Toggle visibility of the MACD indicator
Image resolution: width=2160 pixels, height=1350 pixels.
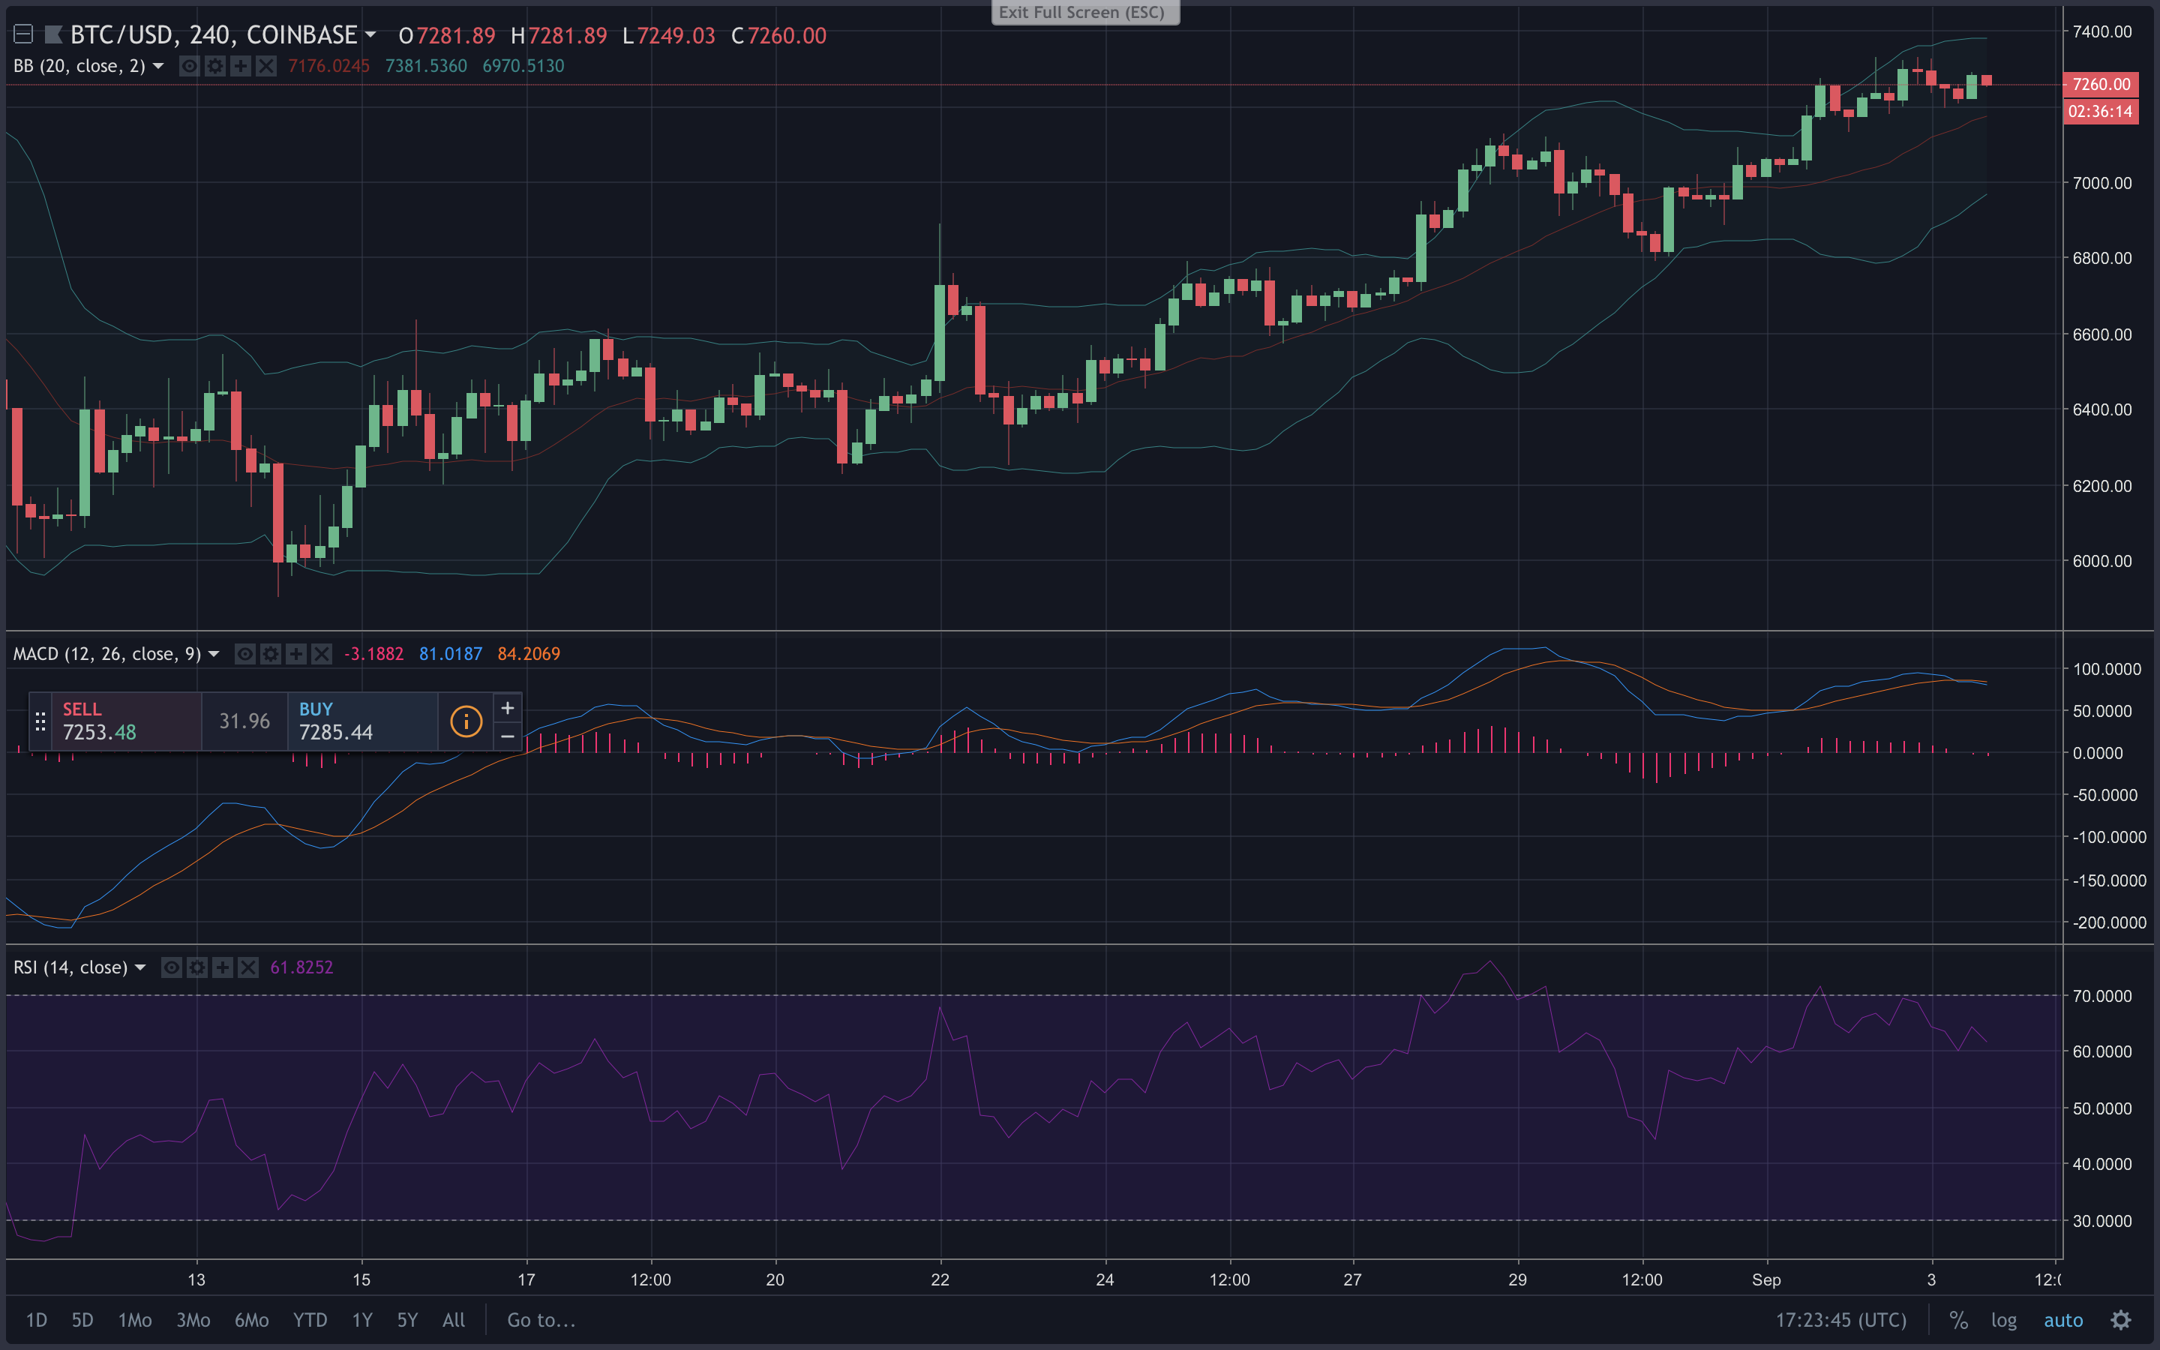pos(245,653)
